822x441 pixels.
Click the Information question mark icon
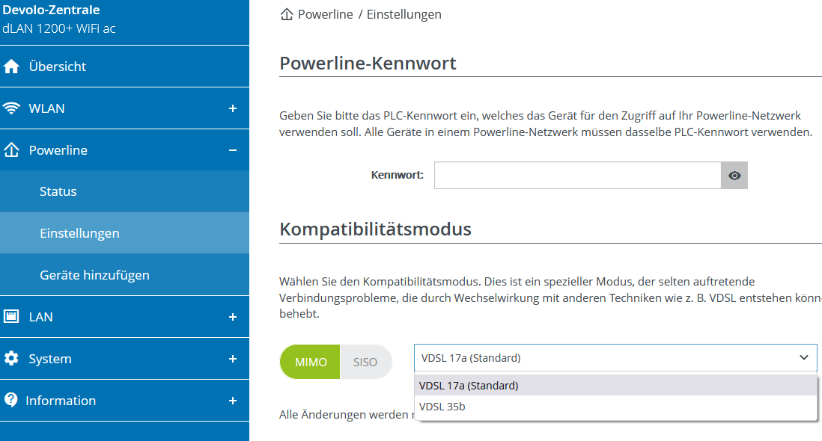tap(12, 400)
